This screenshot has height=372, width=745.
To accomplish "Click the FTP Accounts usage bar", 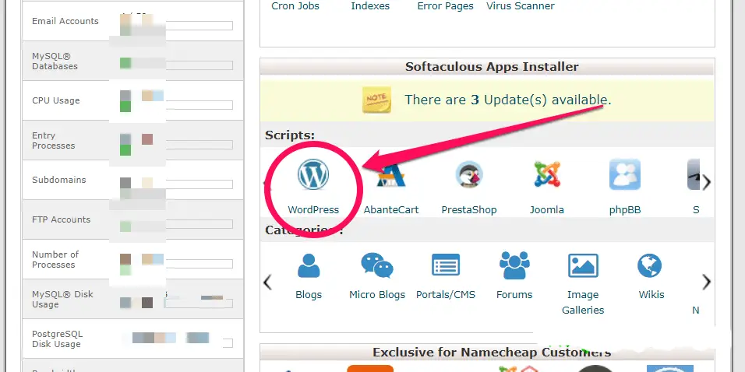I will click(x=199, y=224).
